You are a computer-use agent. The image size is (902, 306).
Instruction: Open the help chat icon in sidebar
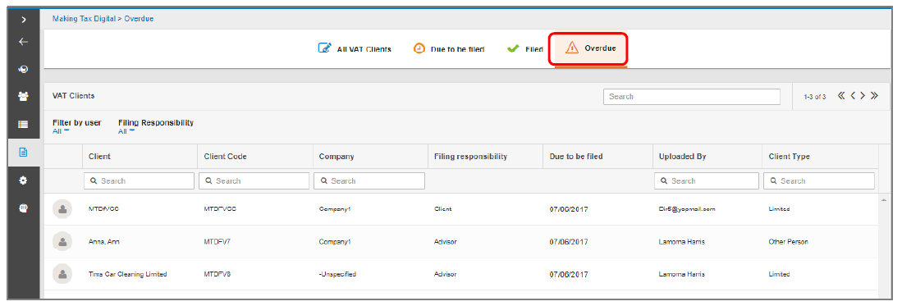pyautogui.click(x=24, y=209)
